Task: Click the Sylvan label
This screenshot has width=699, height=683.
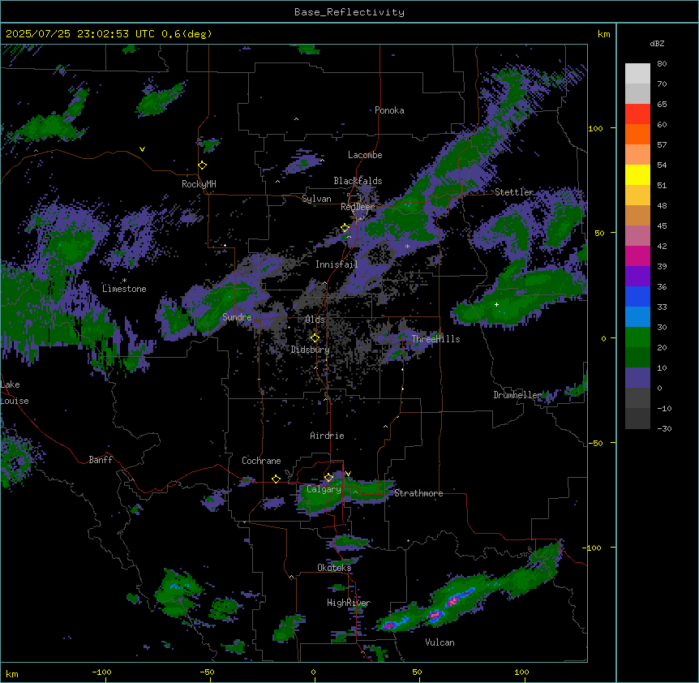Action: click(x=316, y=199)
